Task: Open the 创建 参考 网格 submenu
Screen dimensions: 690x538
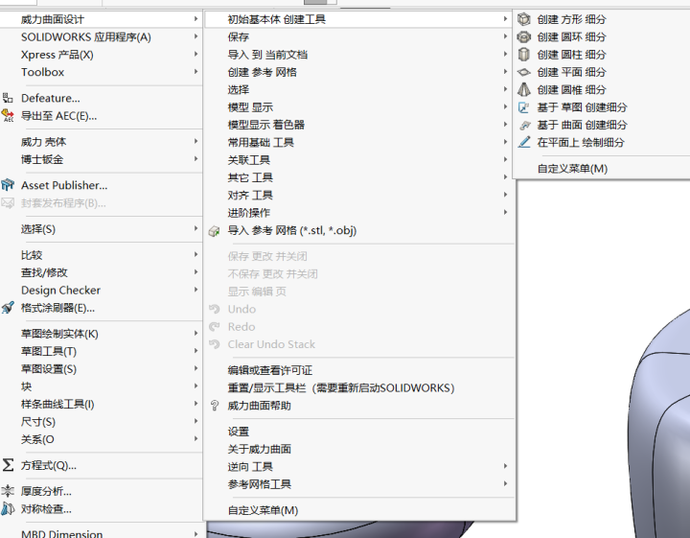Action: click(x=359, y=72)
